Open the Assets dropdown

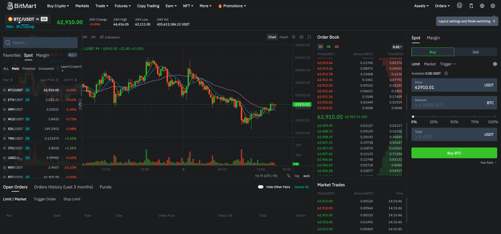(421, 6)
